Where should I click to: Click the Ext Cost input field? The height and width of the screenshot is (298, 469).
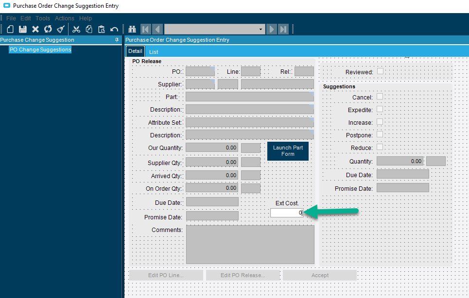point(287,213)
